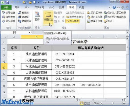Switch to the 页面布局 ribbon tab
This screenshot has height=106, width=130.
pyautogui.click(x=39, y=7)
